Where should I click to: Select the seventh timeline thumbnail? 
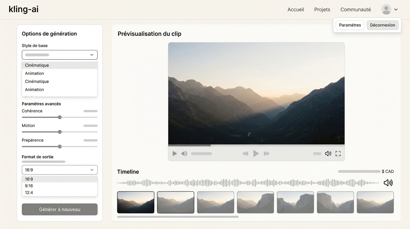(x=375, y=202)
